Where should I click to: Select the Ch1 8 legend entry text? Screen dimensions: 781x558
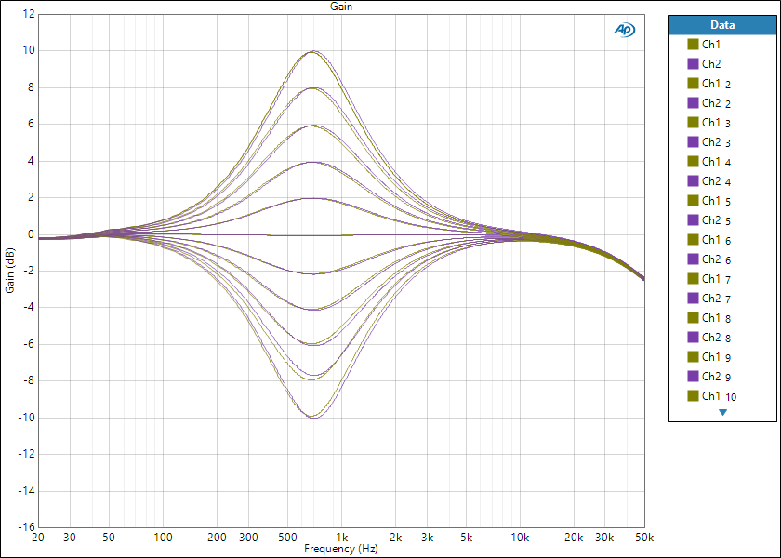click(716, 317)
